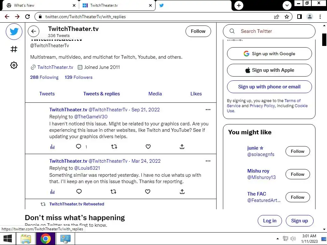The height and width of the screenshot is (245, 327).
Task: Share the Sep 21, 2022 tweet
Action: click(x=182, y=147)
